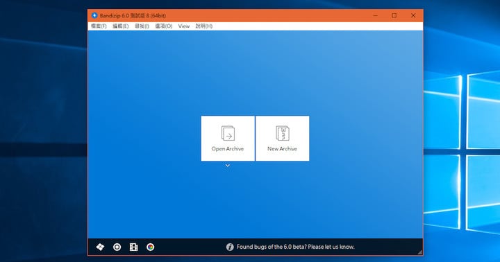Click the film strip icon in the bottom bar
Screen dimensions: 500x262
133,247
